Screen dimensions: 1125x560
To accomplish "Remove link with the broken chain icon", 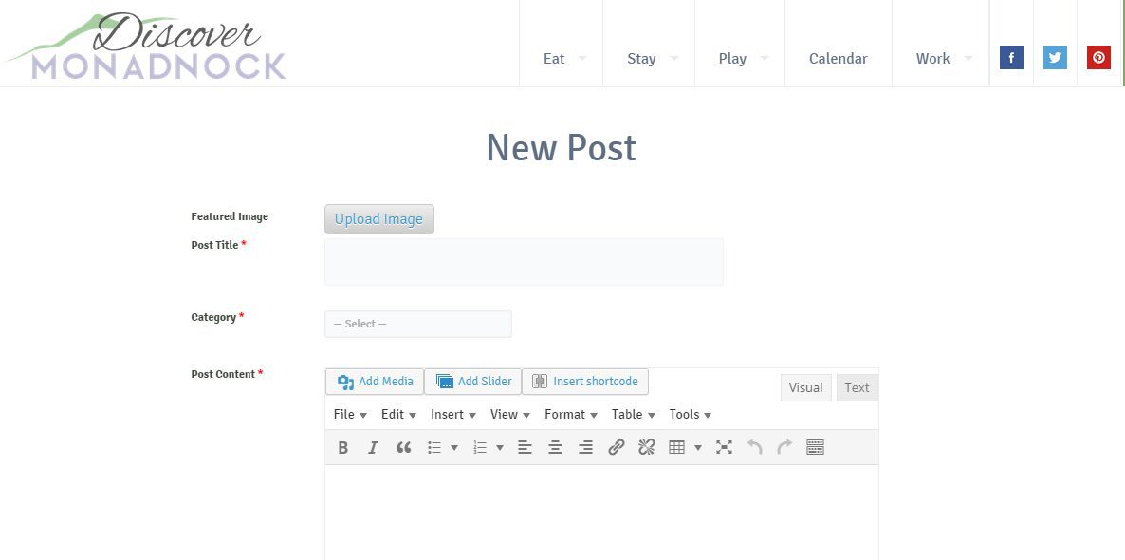I will [x=646, y=447].
